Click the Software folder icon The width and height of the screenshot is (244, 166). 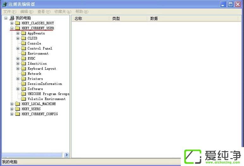23,89
